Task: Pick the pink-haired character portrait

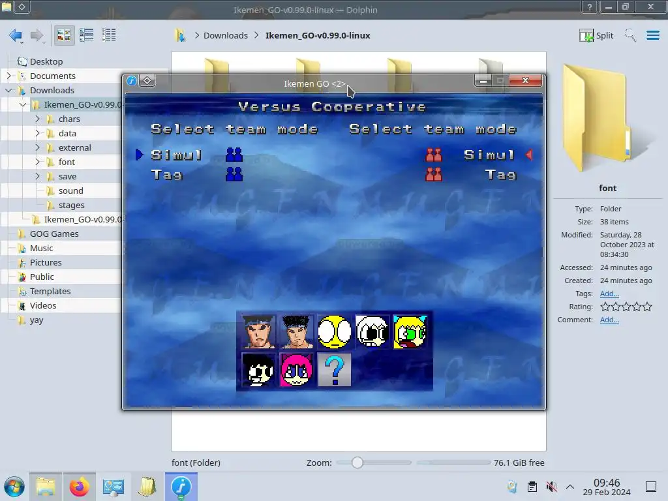Action: click(297, 370)
